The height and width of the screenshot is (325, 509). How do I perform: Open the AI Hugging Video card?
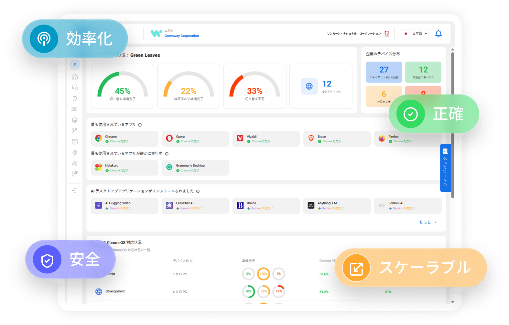point(125,206)
